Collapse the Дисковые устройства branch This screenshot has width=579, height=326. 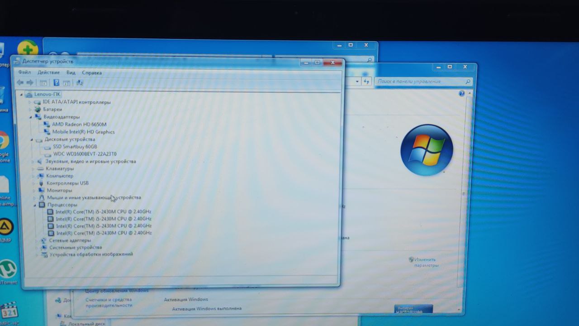point(32,139)
